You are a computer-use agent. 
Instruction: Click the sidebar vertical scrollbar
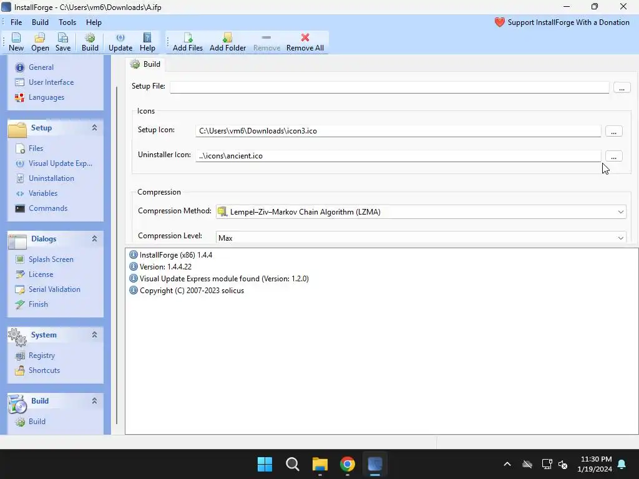[x=117, y=255]
